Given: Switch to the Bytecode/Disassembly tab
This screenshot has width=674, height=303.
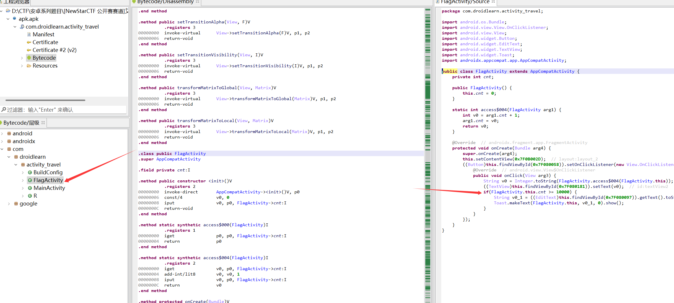Looking at the screenshot, I should click(x=165, y=2).
